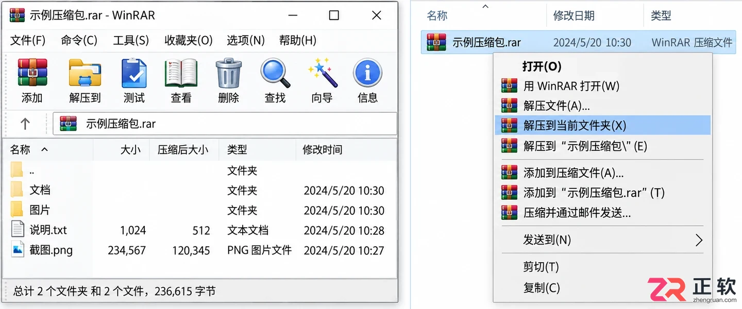
Task: Open the 命令(C) menu
Action: (x=79, y=40)
